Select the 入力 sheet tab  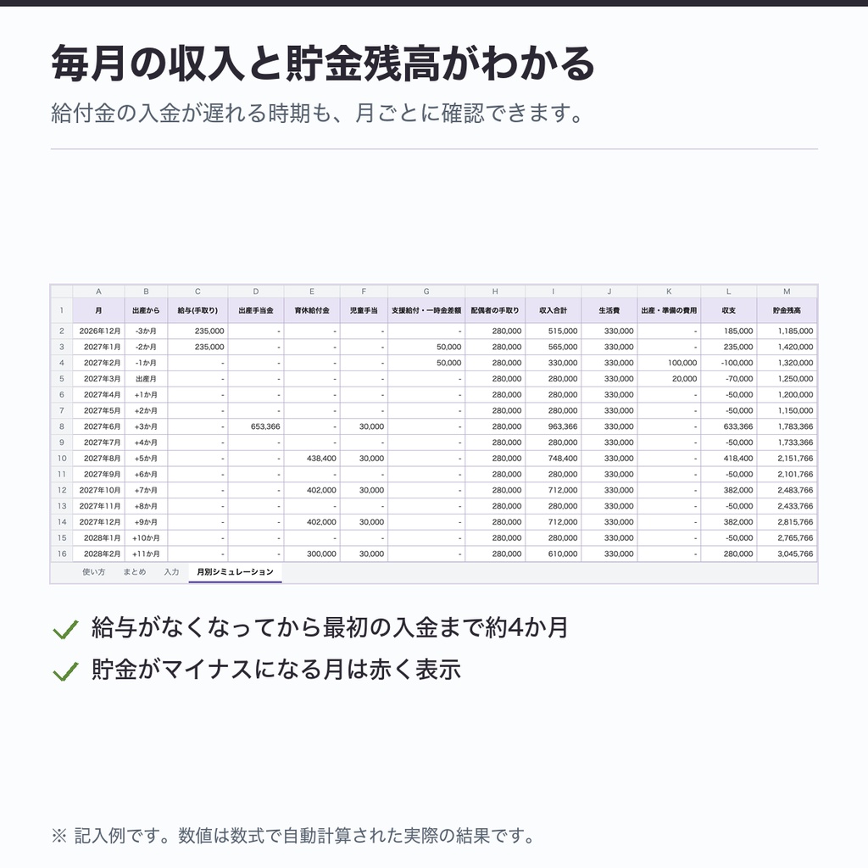(171, 572)
